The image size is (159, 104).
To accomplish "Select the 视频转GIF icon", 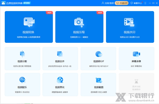I will (x=99, y=54).
